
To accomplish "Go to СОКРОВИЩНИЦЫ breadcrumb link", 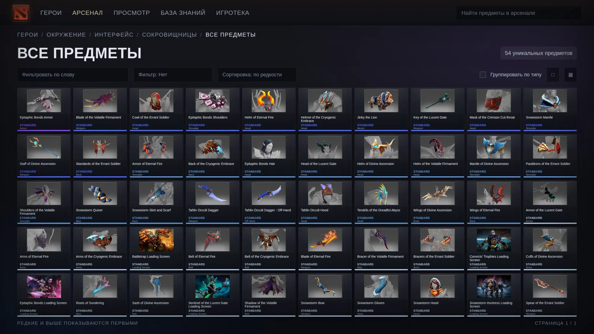I will [x=169, y=35].
